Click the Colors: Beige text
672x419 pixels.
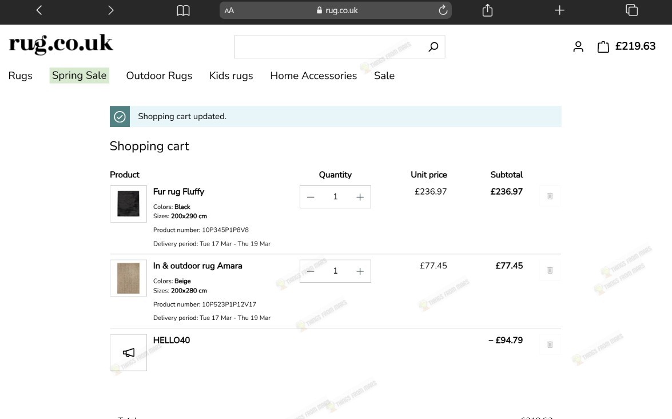(172, 281)
